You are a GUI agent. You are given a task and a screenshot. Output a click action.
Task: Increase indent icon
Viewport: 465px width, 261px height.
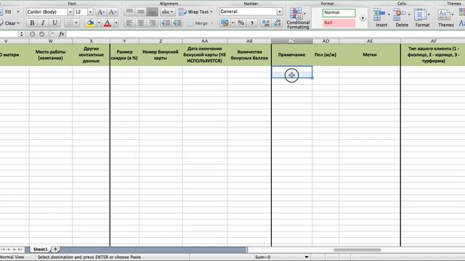[x=177, y=22]
